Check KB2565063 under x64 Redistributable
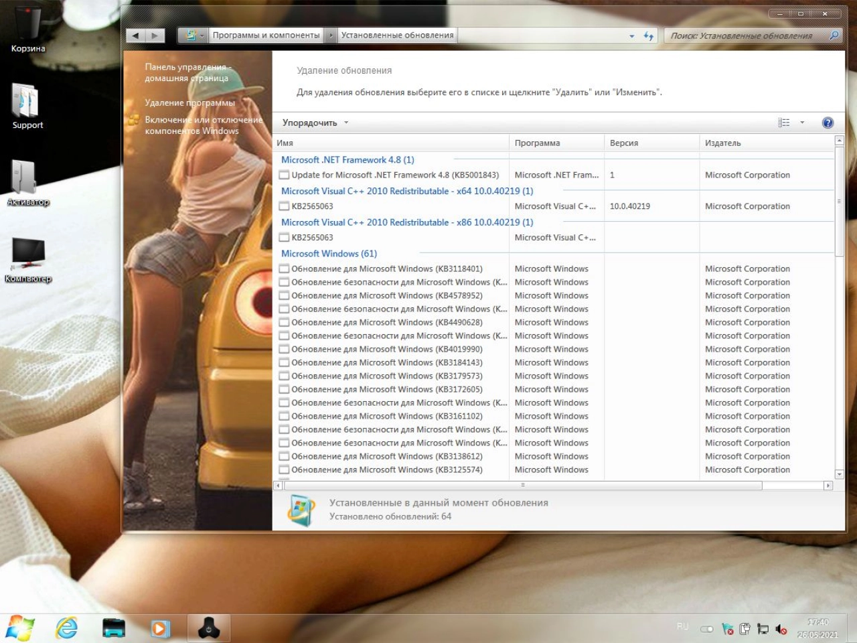The width and height of the screenshot is (857, 643). point(284,206)
